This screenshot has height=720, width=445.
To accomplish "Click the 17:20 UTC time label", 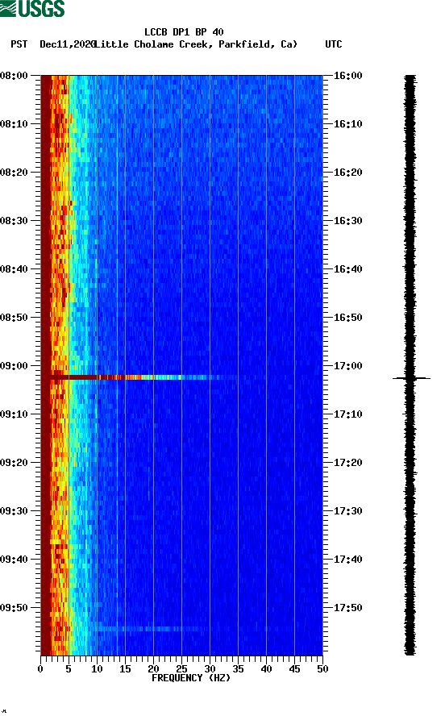I will point(347,463).
